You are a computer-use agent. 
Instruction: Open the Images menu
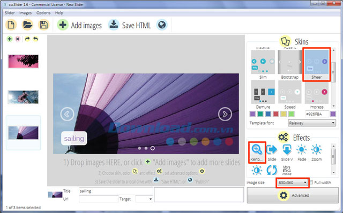[25, 13]
